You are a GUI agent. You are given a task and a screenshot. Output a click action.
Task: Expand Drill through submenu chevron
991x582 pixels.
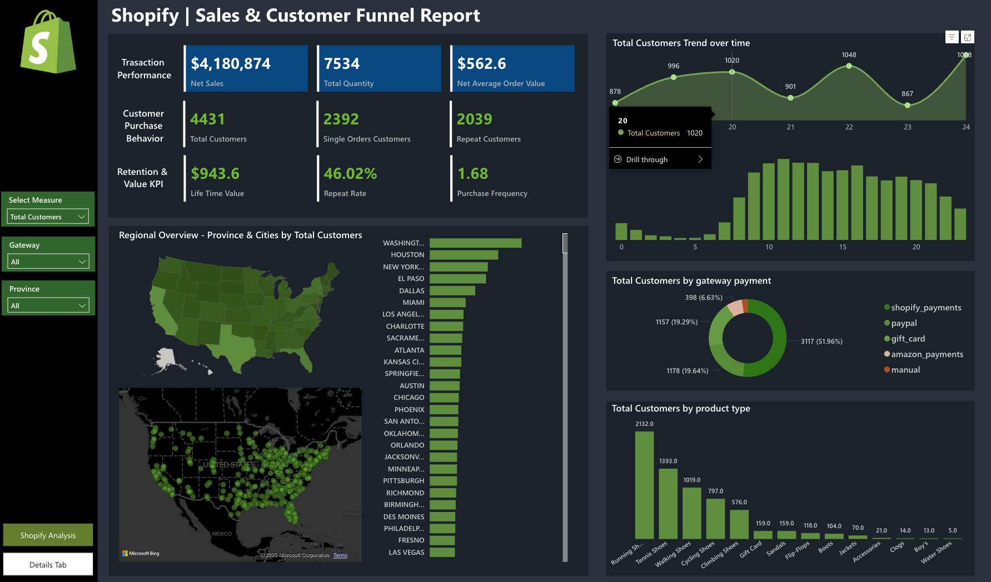(x=700, y=159)
